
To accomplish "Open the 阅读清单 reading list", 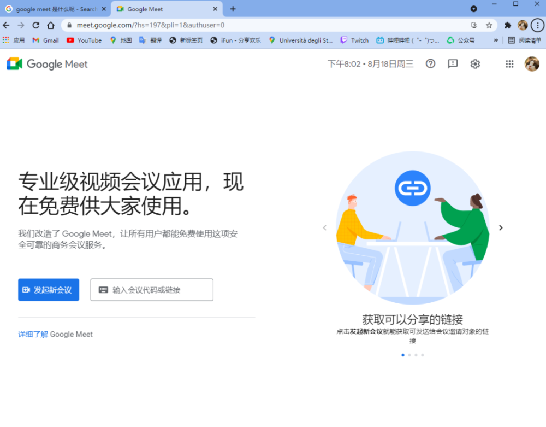I will 525,40.
